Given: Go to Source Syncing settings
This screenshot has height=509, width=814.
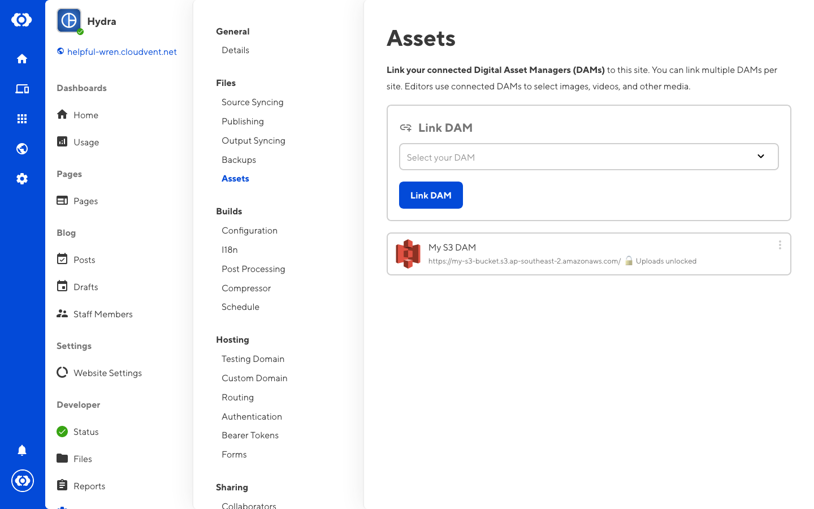Looking at the screenshot, I should click(252, 102).
